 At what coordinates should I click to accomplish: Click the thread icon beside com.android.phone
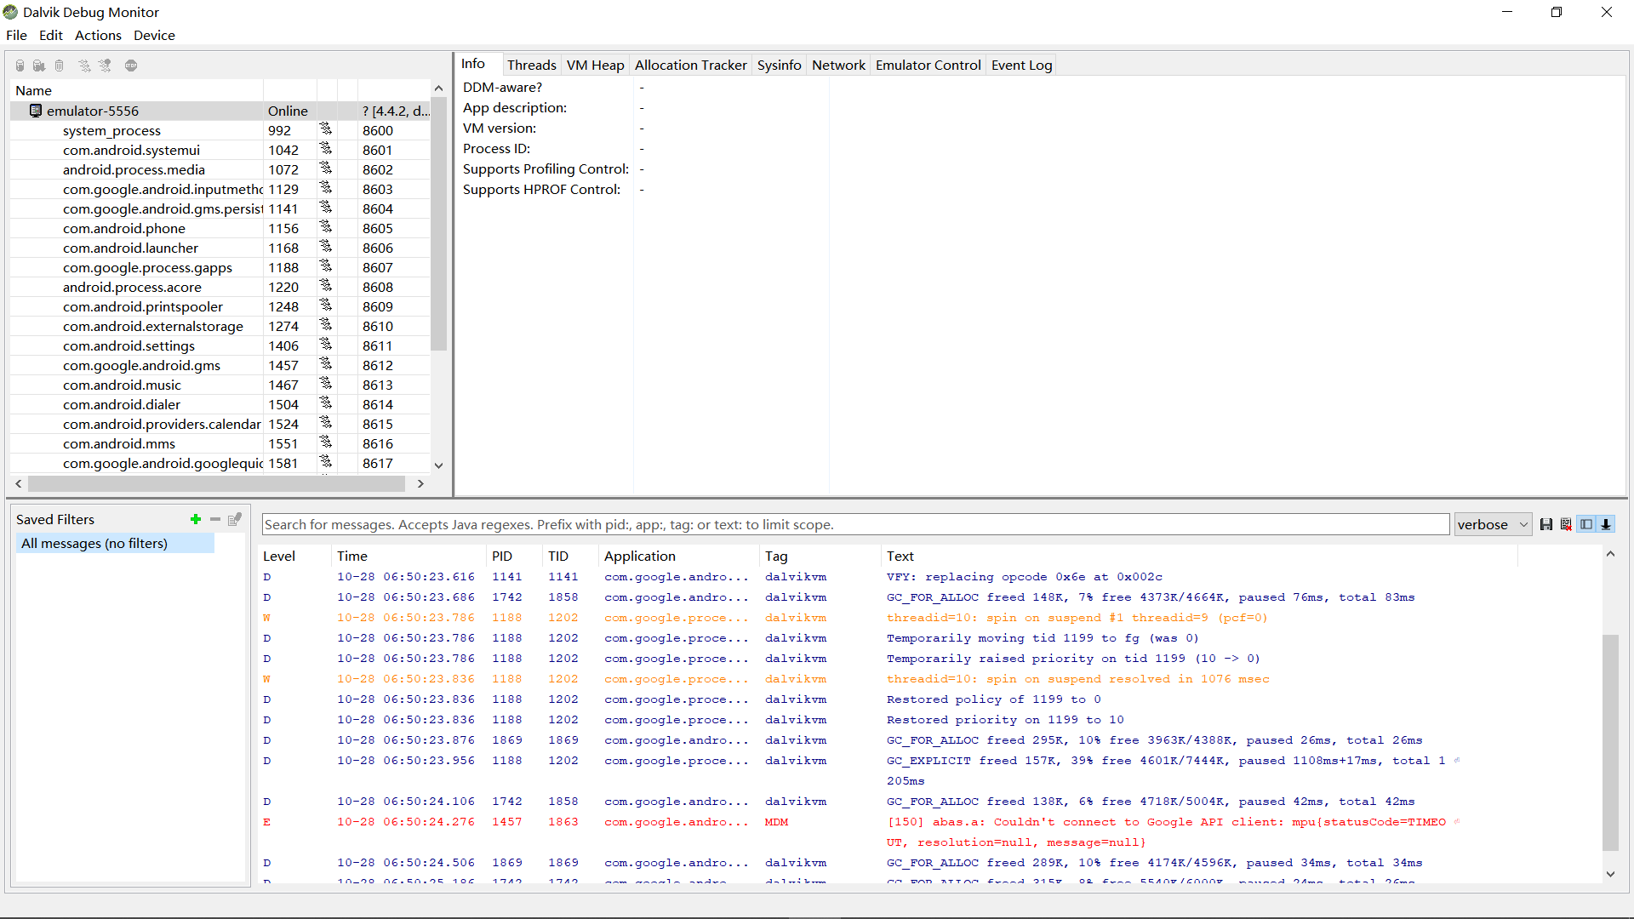(326, 228)
